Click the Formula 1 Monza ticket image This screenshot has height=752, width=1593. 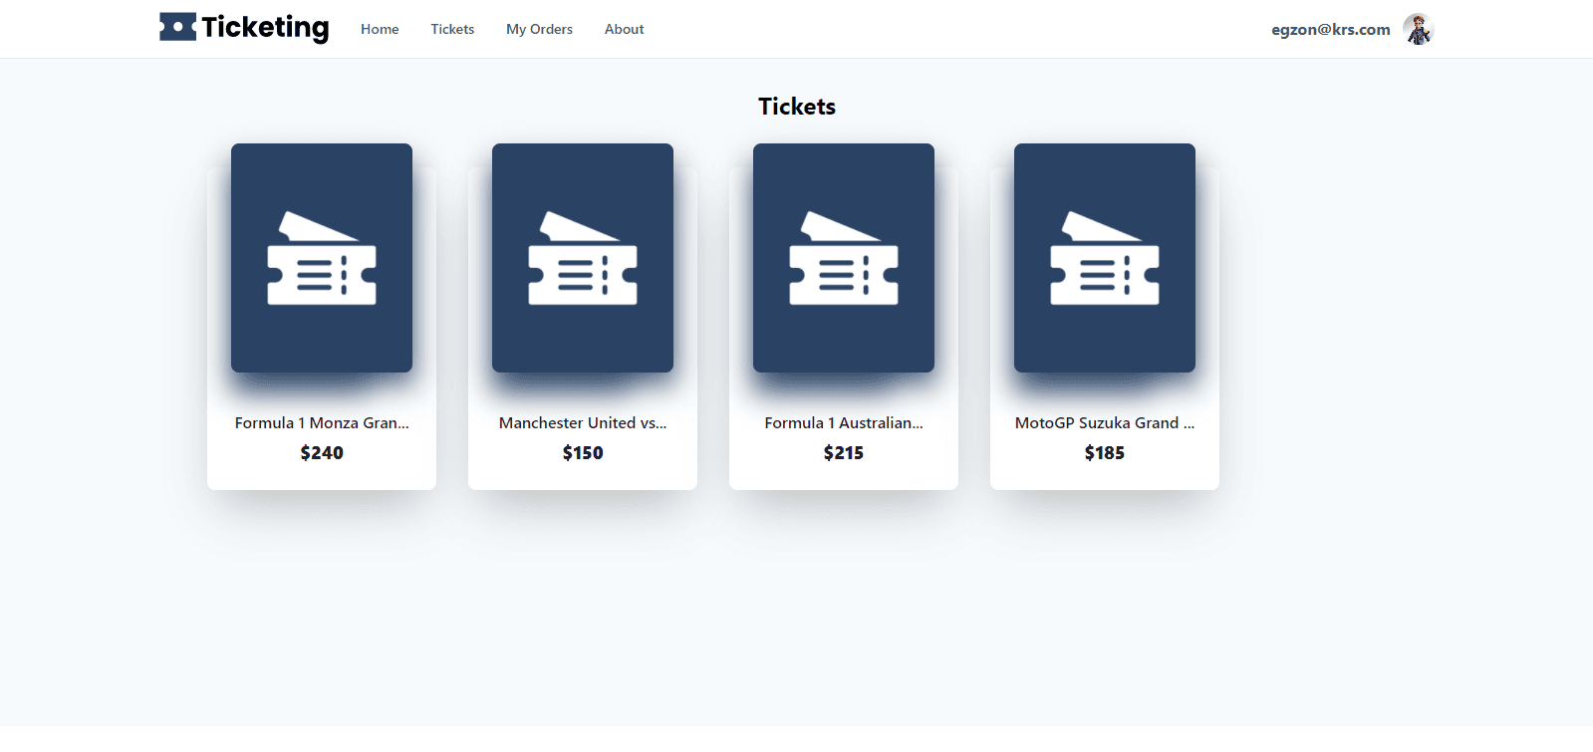(322, 258)
